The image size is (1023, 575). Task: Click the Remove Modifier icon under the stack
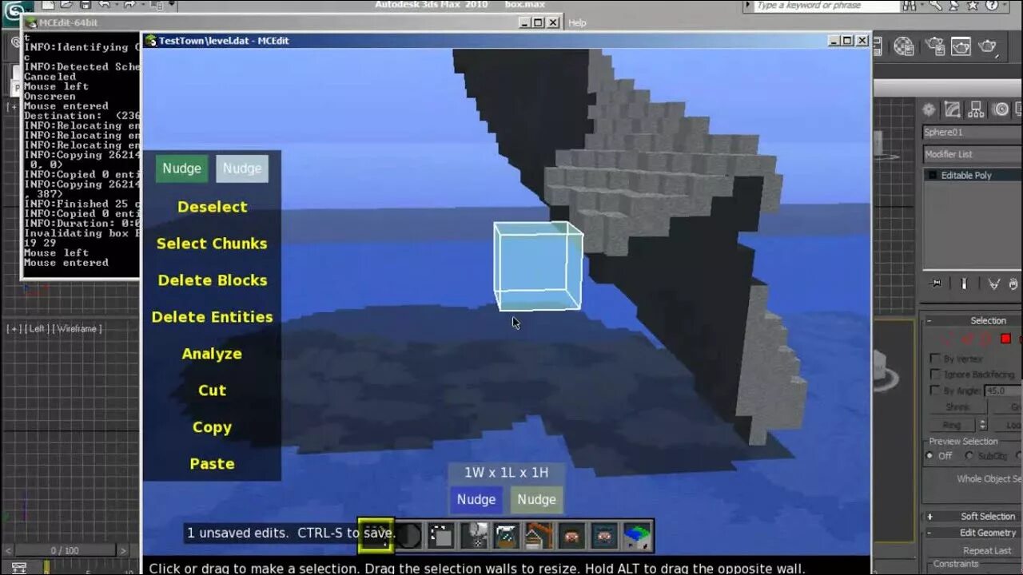(x=1013, y=284)
